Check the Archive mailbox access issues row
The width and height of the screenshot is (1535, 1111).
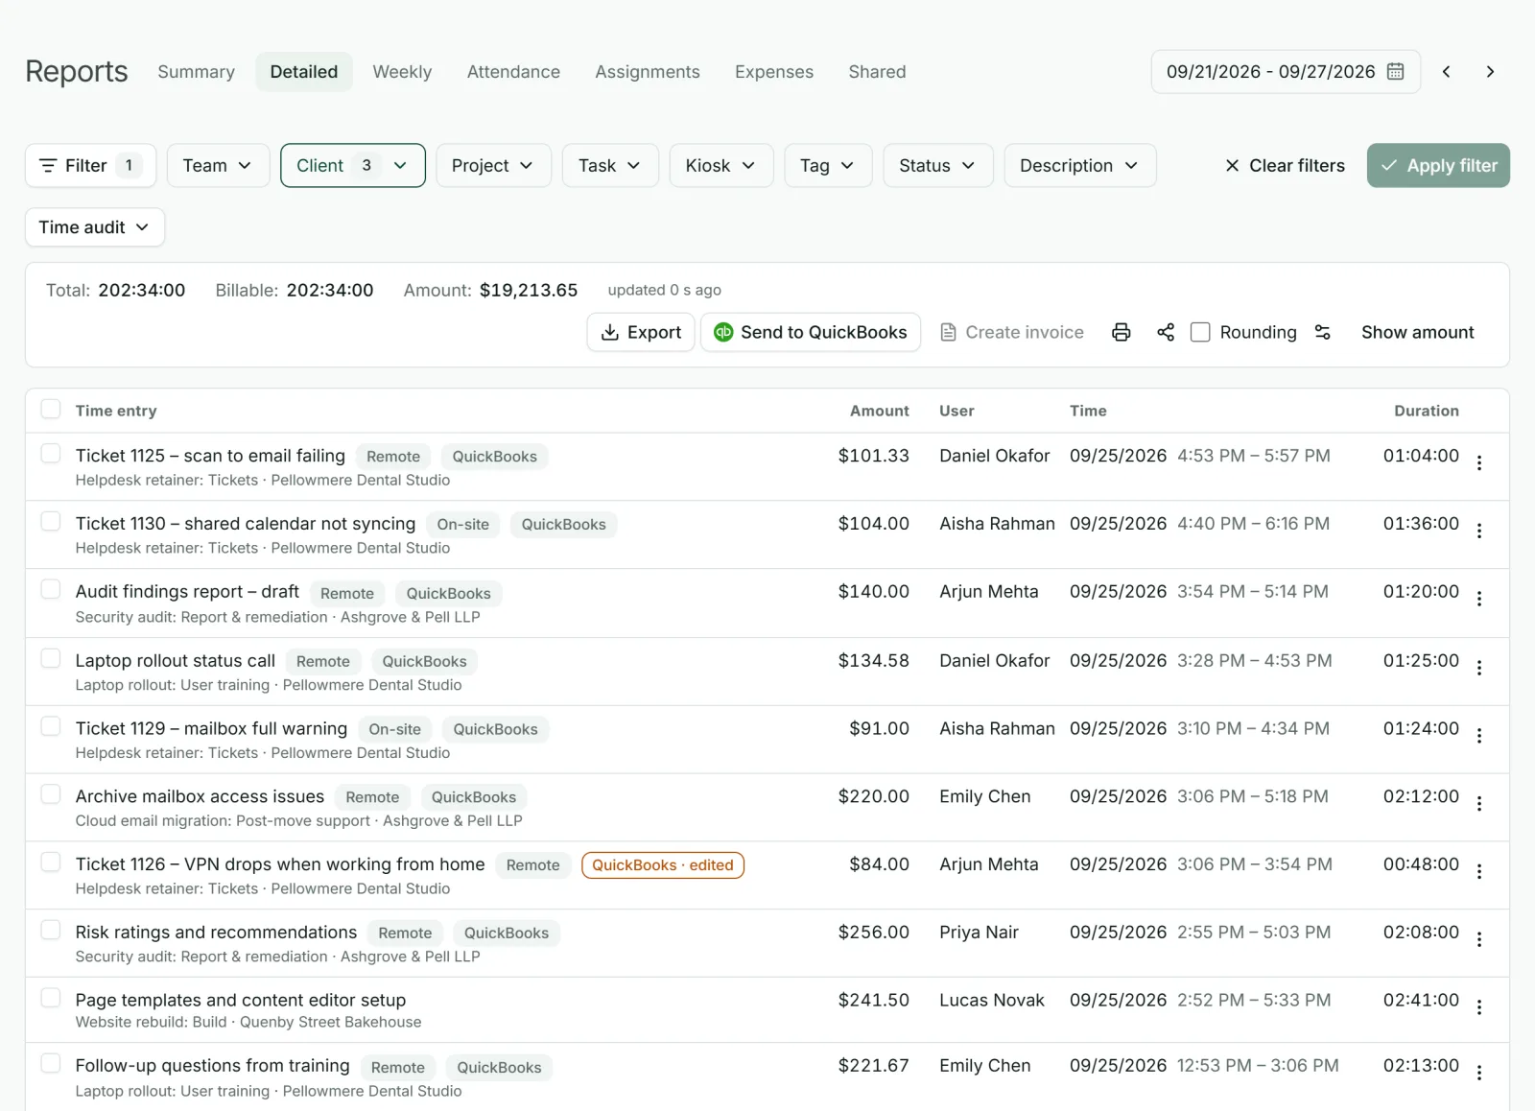[x=51, y=794]
